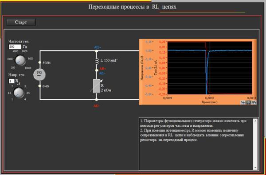This screenshot has width=266, height=175.
Task: Select the graph cursor crosshair tool
Action: click(243, 102)
